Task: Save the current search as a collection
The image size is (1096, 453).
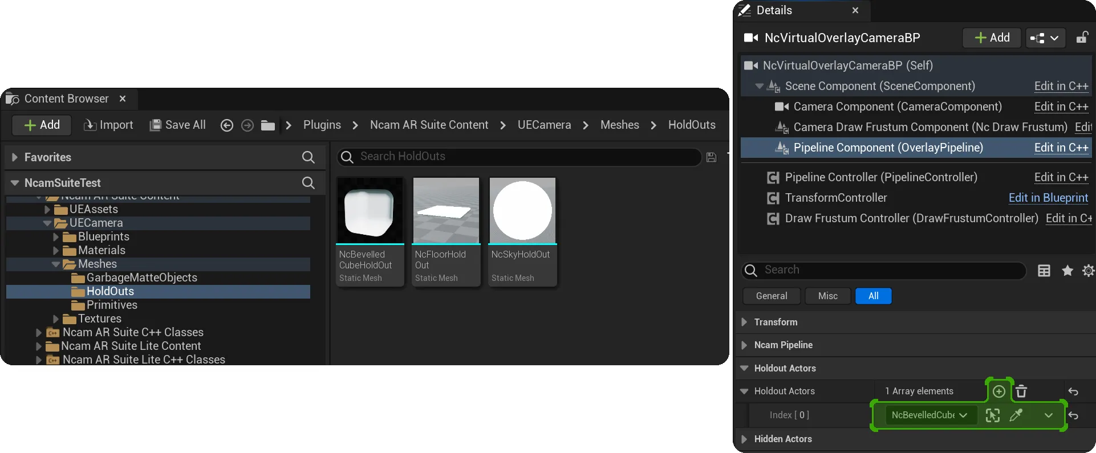Action: (711, 157)
